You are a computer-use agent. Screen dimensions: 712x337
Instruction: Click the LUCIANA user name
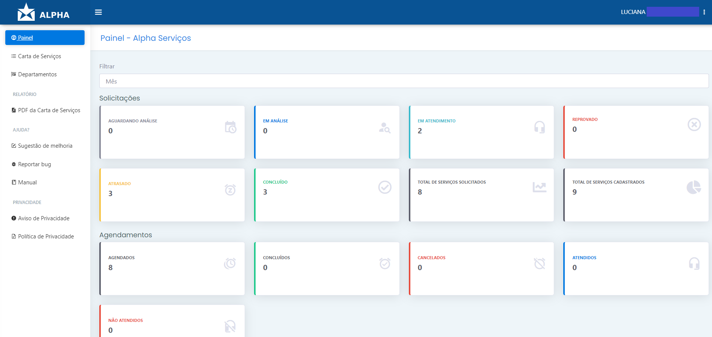coord(633,12)
